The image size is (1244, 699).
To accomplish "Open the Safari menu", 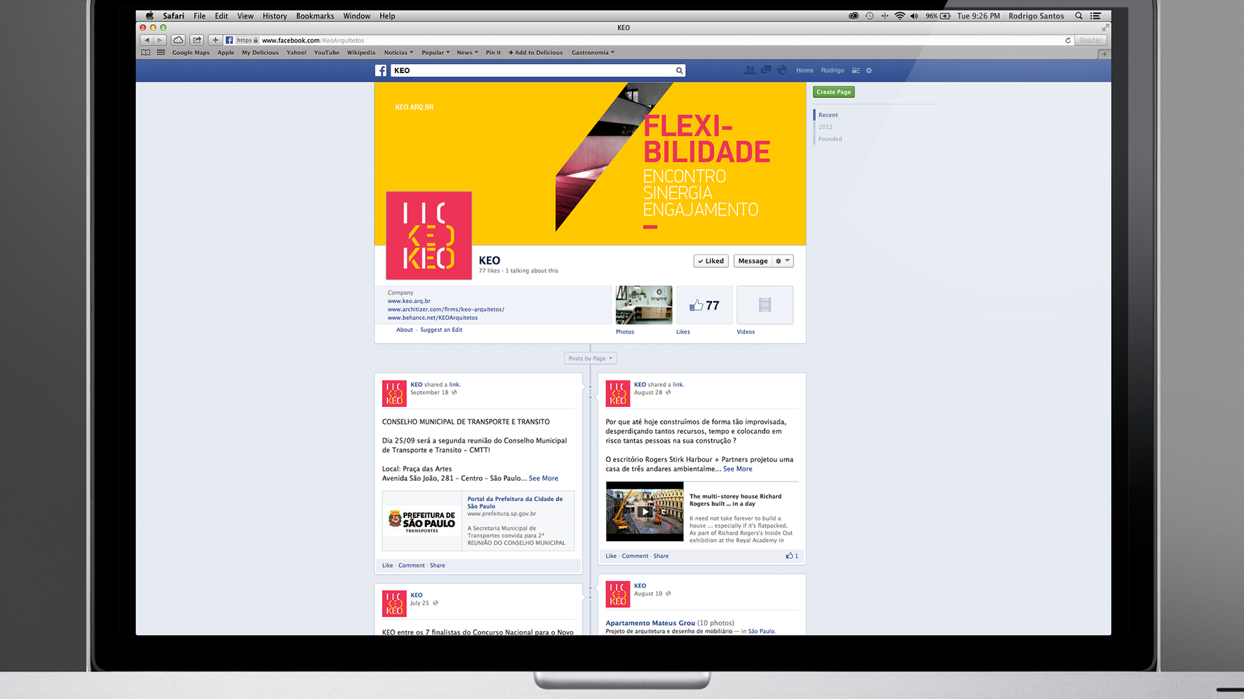I will click(x=173, y=16).
